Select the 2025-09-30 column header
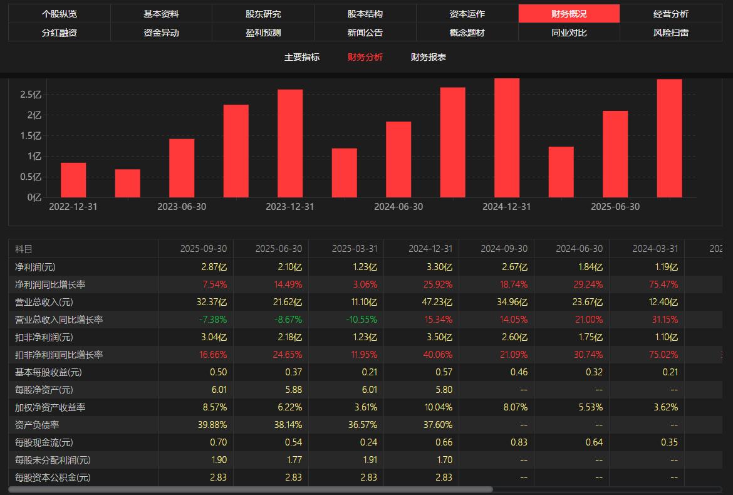 [203, 249]
